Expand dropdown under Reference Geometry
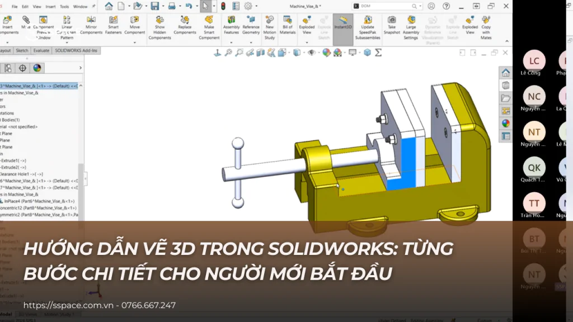 251,42
